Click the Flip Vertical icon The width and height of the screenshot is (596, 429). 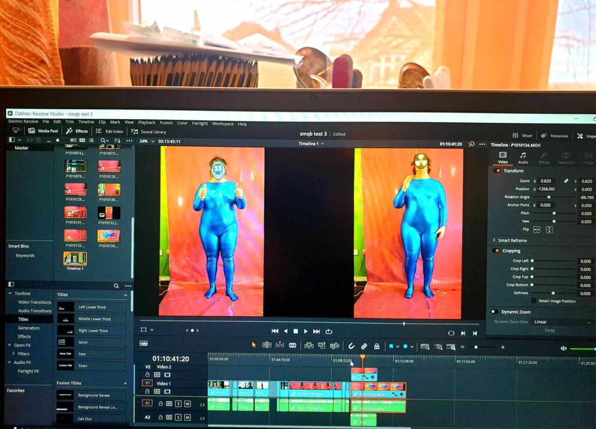[549, 229]
